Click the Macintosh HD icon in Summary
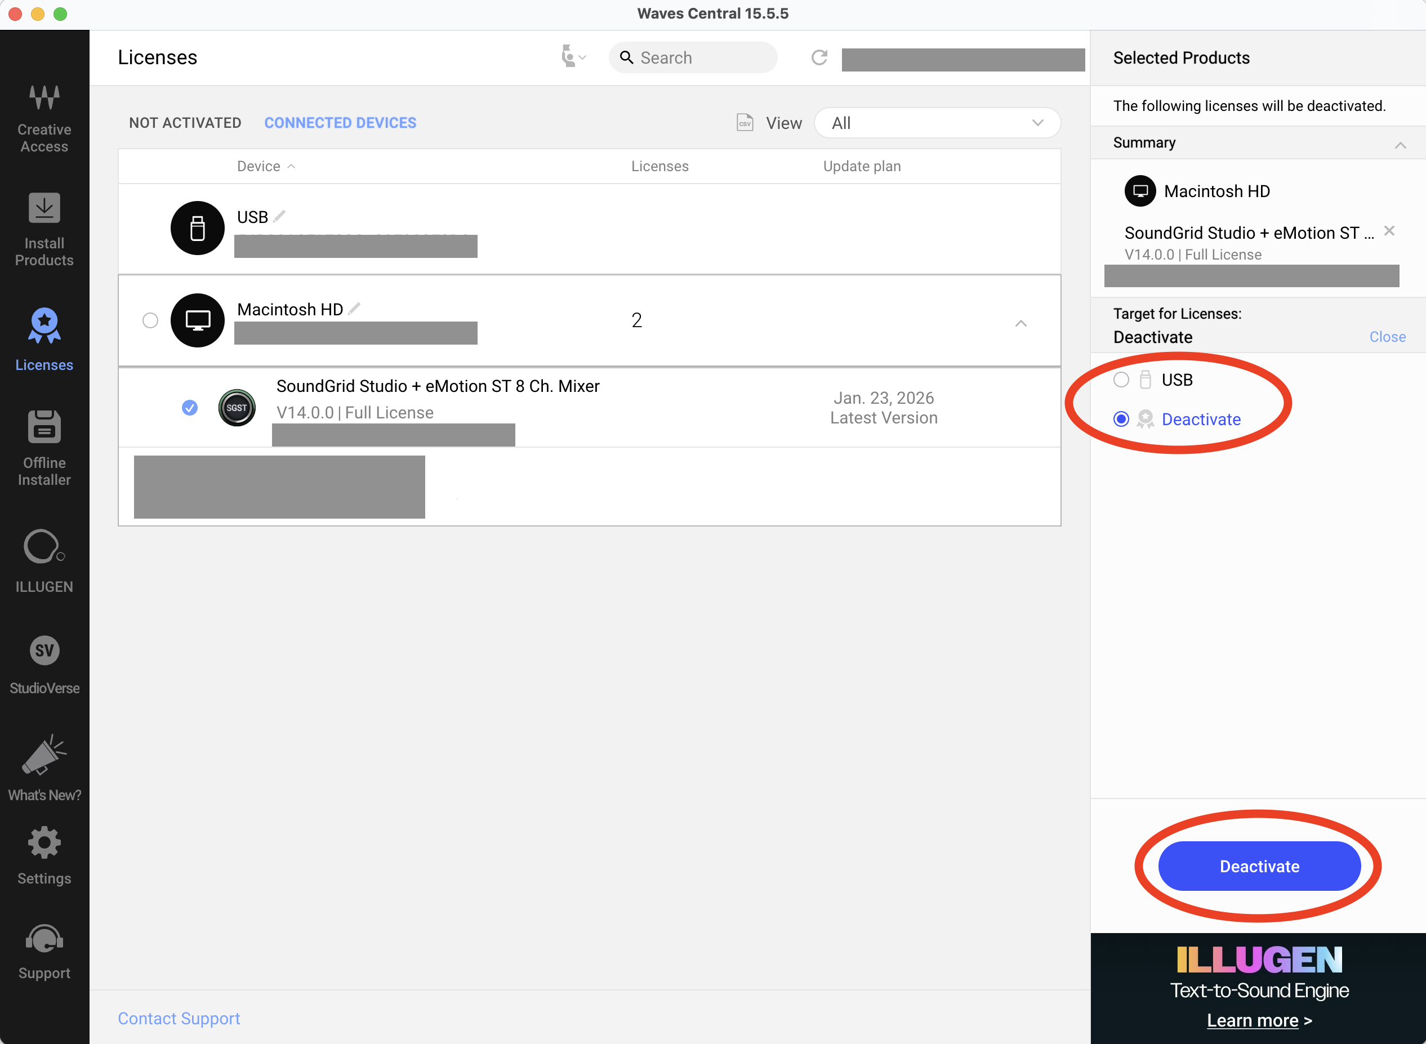This screenshot has height=1044, width=1426. 1140,191
